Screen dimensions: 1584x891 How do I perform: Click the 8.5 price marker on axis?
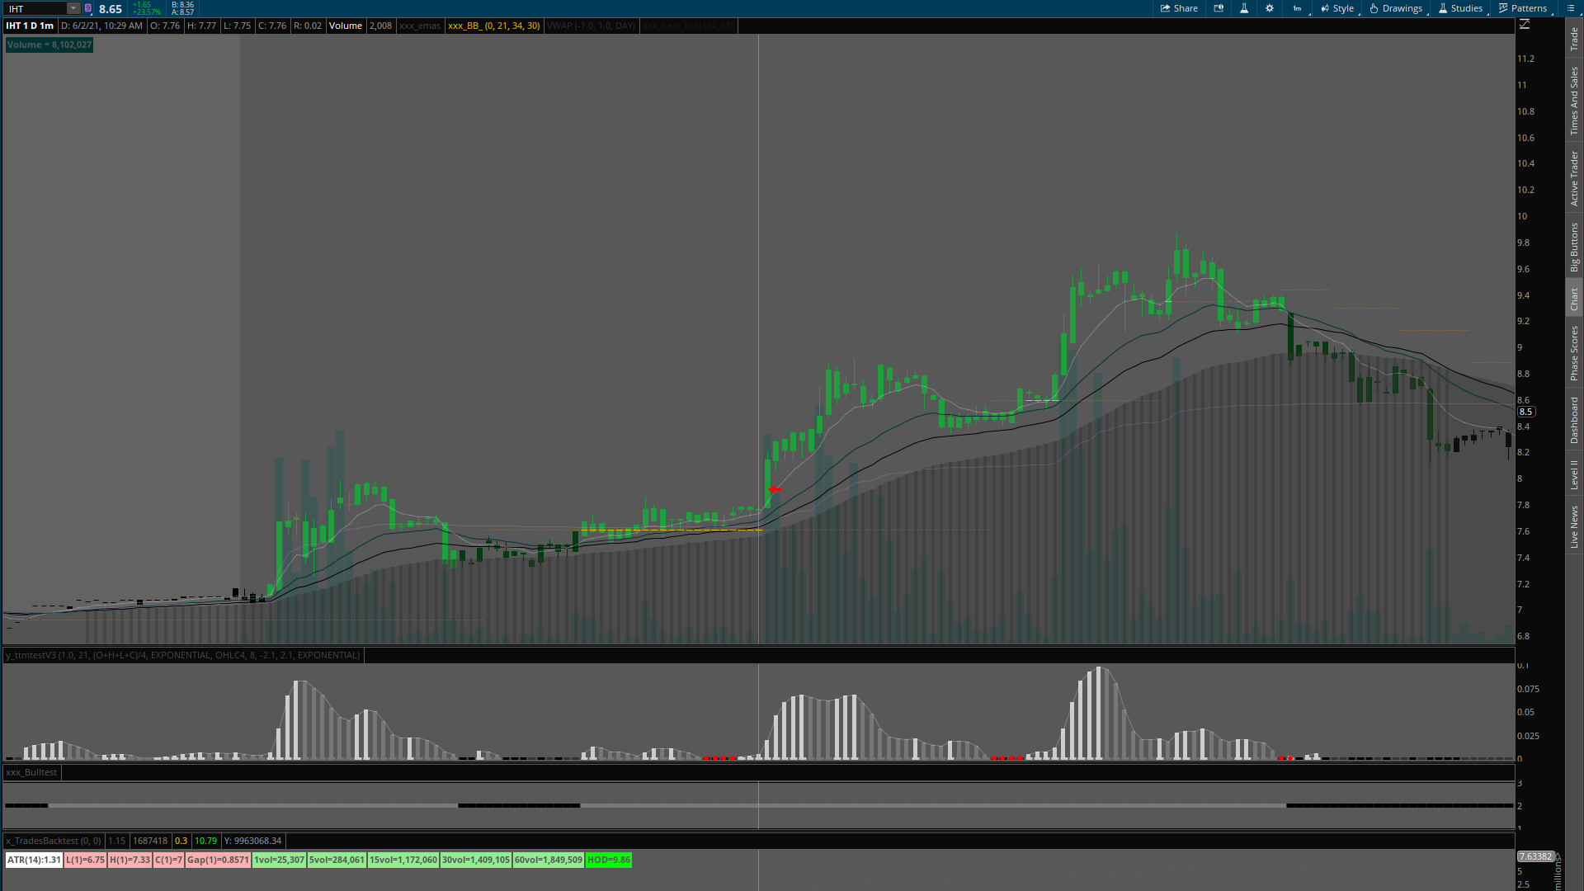[x=1525, y=412]
